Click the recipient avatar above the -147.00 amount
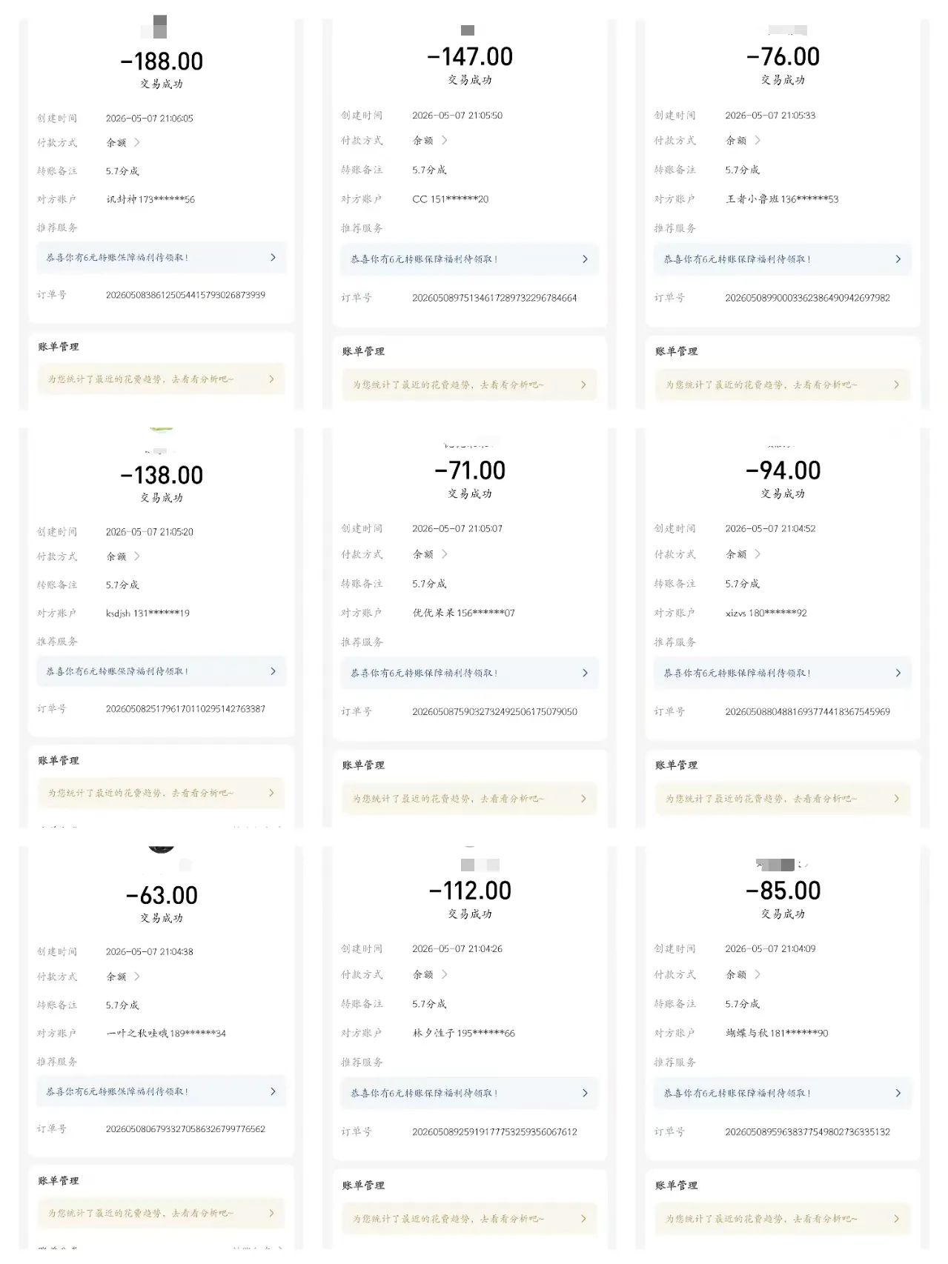 click(x=468, y=30)
